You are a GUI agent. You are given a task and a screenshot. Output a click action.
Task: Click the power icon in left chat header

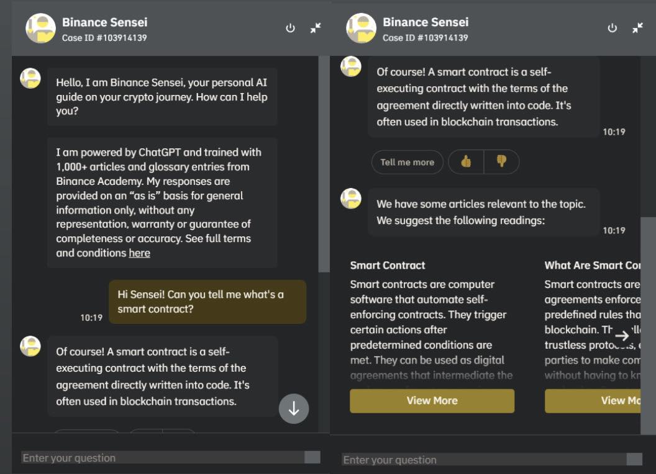[290, 28]
